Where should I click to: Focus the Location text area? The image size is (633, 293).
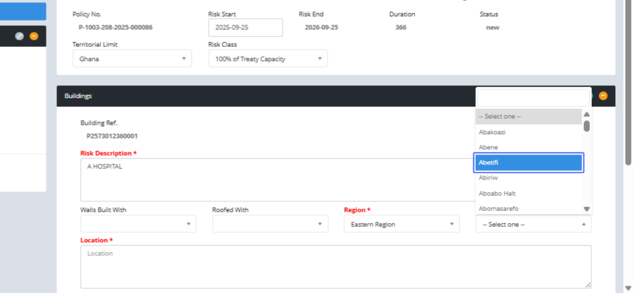[x=335, y=267]
